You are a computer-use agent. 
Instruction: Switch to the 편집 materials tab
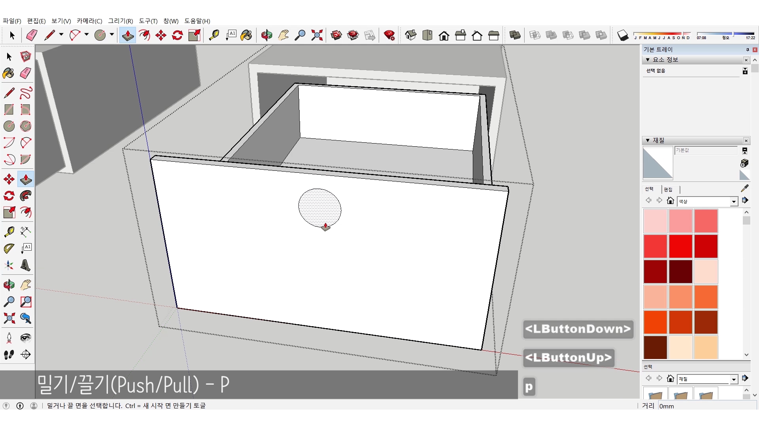click(668, 189)
